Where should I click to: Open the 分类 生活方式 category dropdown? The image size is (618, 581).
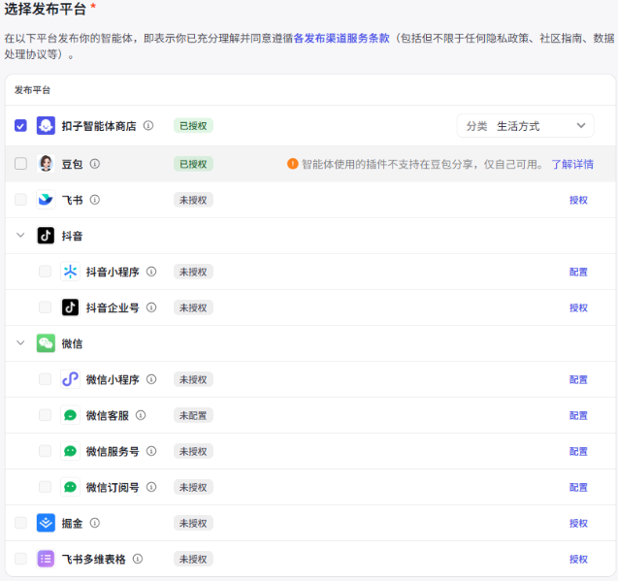tap(525, 126)
